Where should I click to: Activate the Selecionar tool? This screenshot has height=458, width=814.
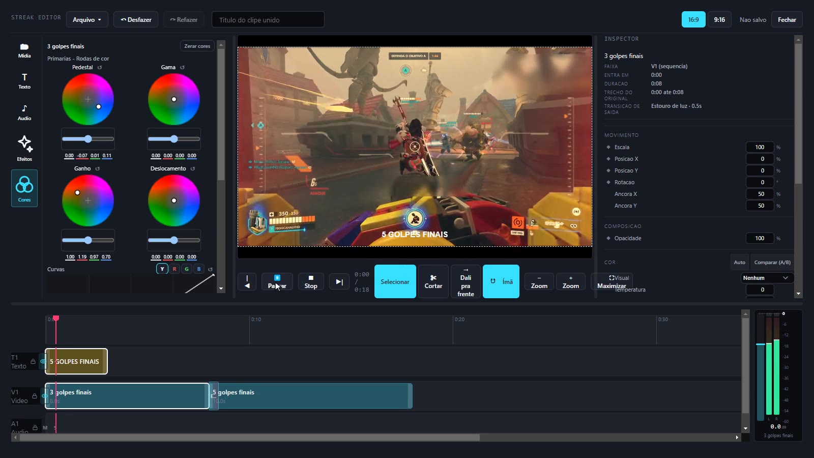[x=395, y=281]
